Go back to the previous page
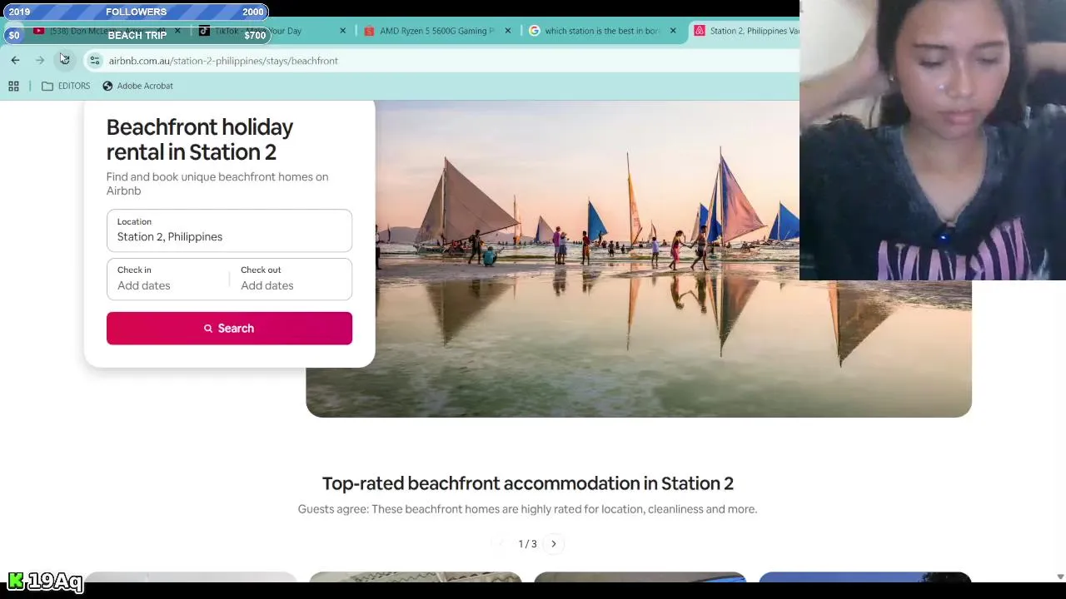Viewport: 1066px width, 599px height. point(15,60)
